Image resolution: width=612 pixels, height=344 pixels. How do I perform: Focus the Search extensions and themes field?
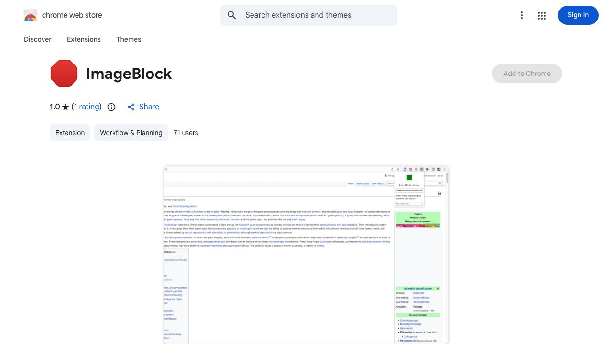coord(309,15)
